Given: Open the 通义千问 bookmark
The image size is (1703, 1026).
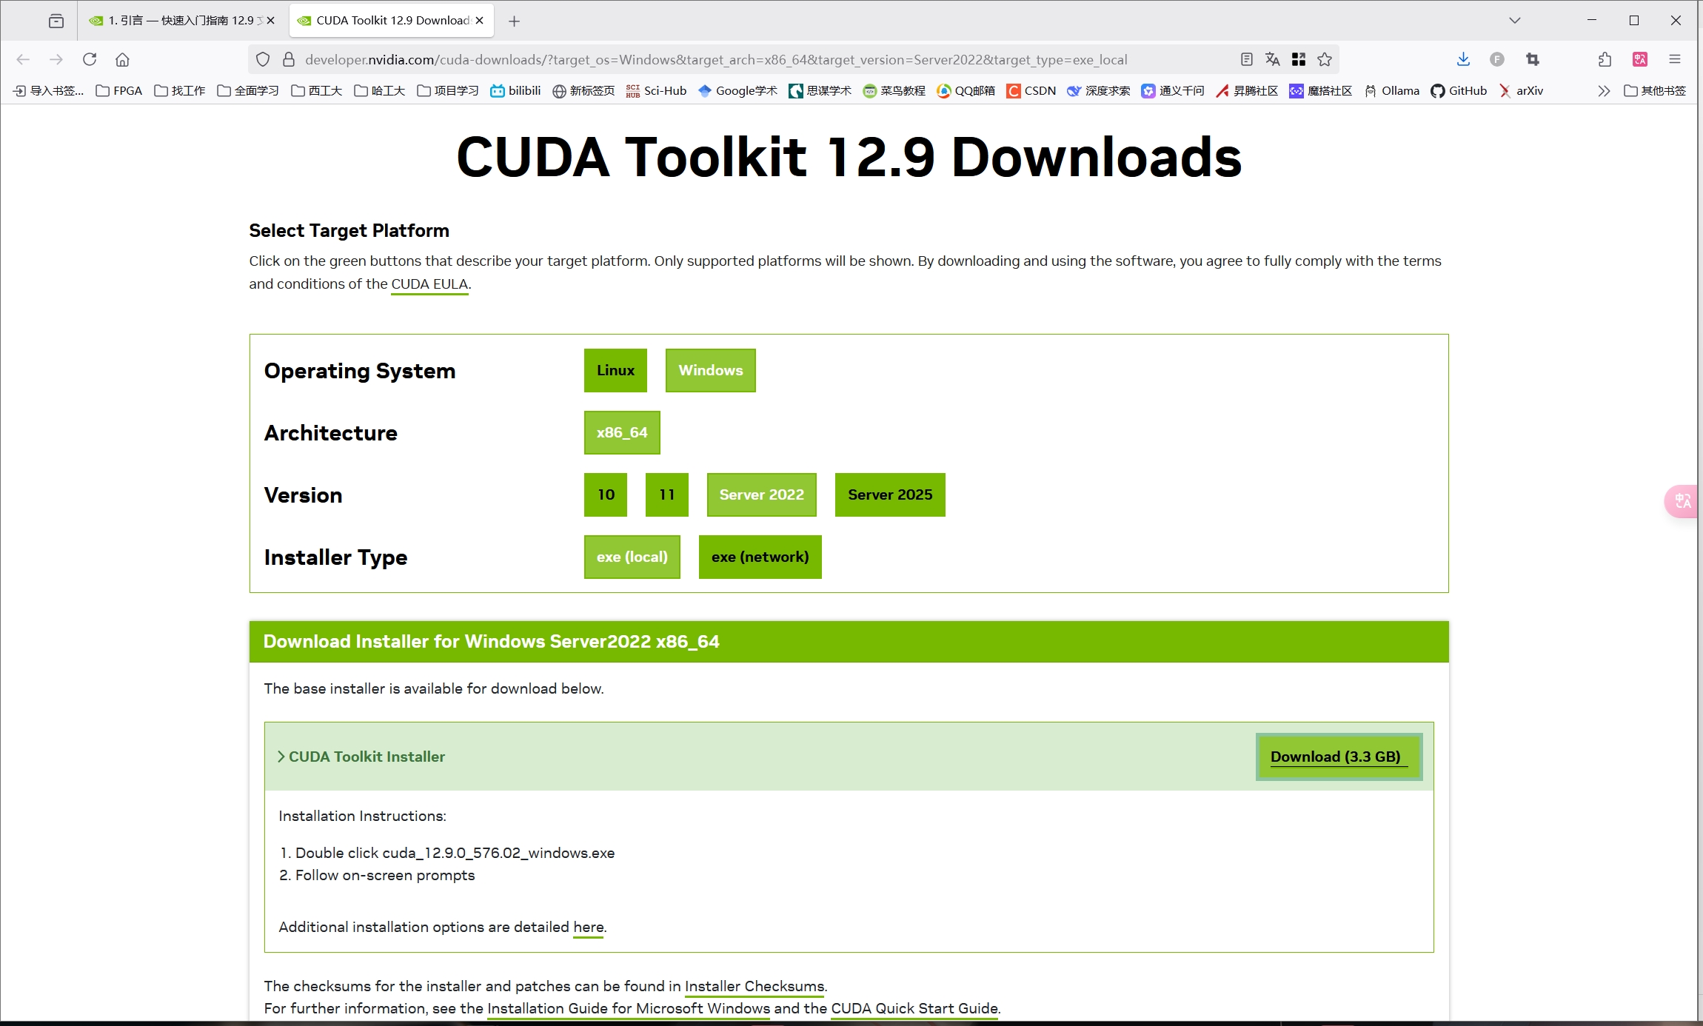Looking at the screenshot, I should [1173, 91].
